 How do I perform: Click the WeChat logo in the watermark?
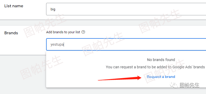pos(174,85)
